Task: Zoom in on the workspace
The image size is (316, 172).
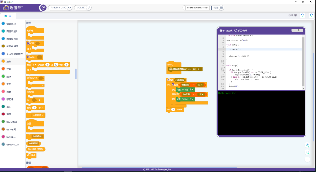Action: (x=307, y=145)
